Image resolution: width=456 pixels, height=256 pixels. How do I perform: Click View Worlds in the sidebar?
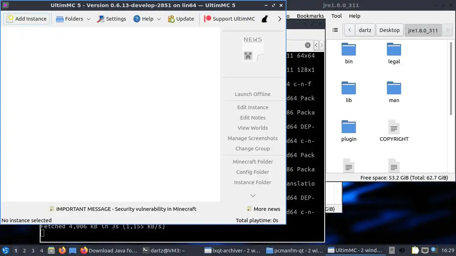[x=253, y=128]
